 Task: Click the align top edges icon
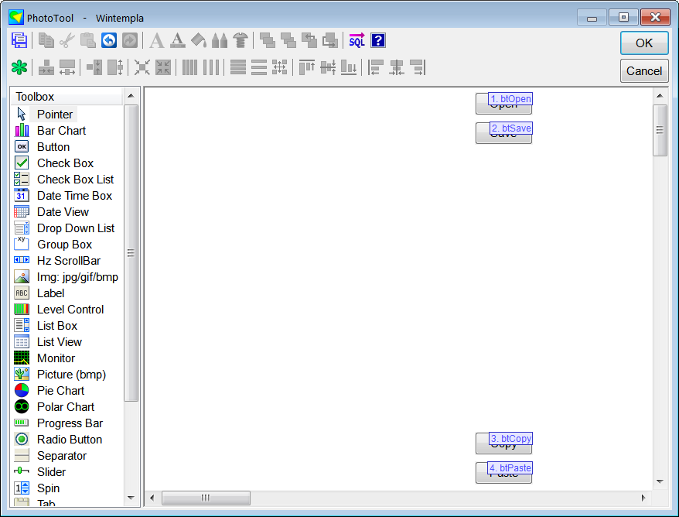(306, 67)
